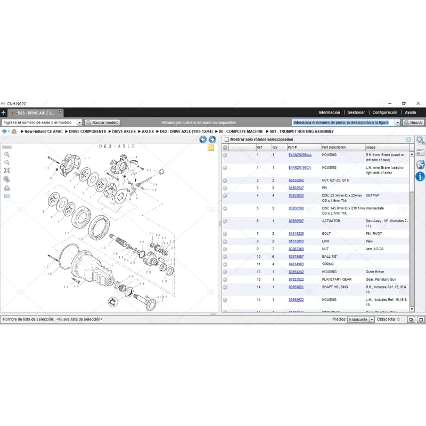
Task: Open the Fabricante precios dropdown
Action: coord(373,320)
